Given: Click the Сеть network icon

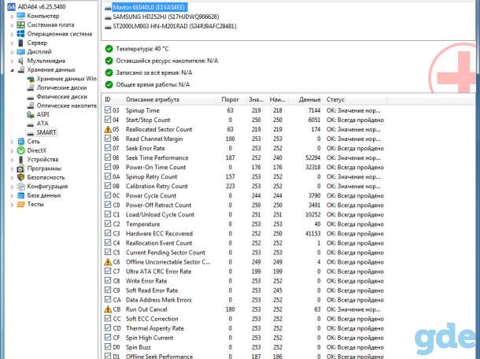Looking at the screenshot, I should [20, 141].
